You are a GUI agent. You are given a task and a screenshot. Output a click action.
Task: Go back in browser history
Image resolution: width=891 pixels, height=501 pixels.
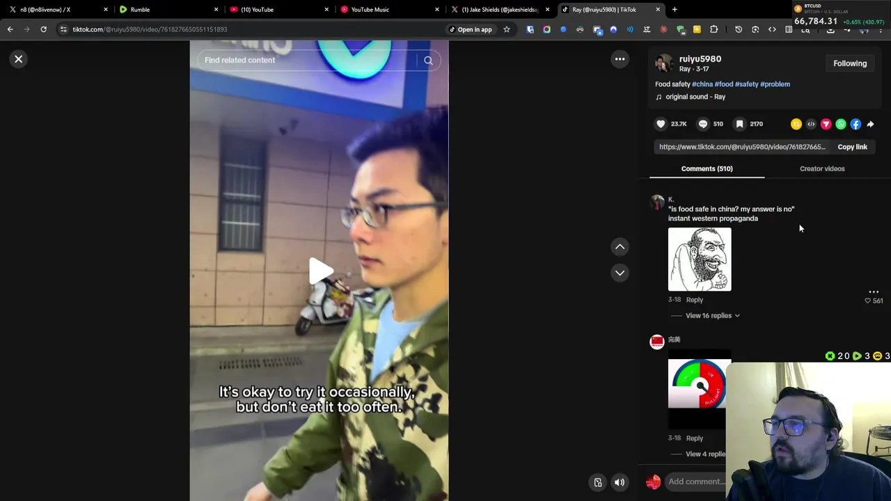(10, 29)
